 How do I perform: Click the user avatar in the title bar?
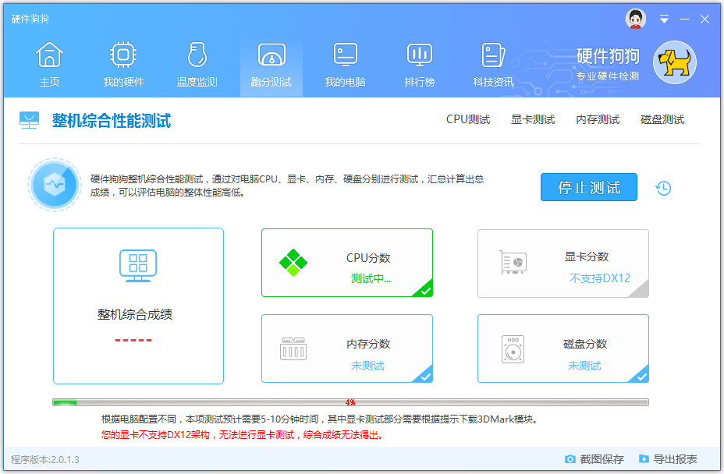[x=636, y=19]
